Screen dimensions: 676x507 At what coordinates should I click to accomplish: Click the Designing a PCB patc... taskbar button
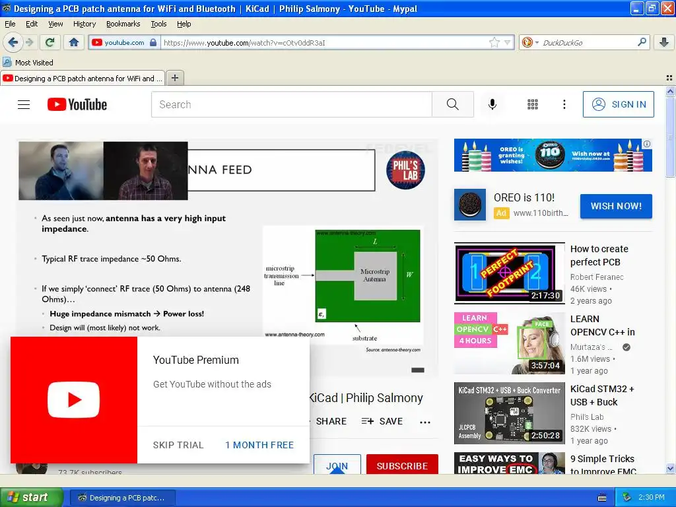tap(122, 498)
